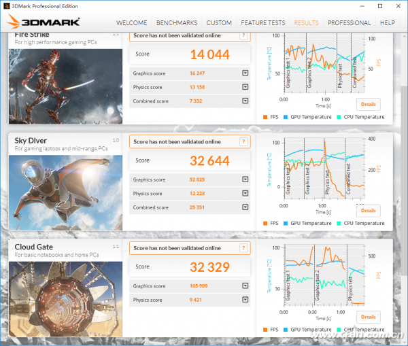Minimize the 3DMark window

pyautogui.click(x=362, y=6)
